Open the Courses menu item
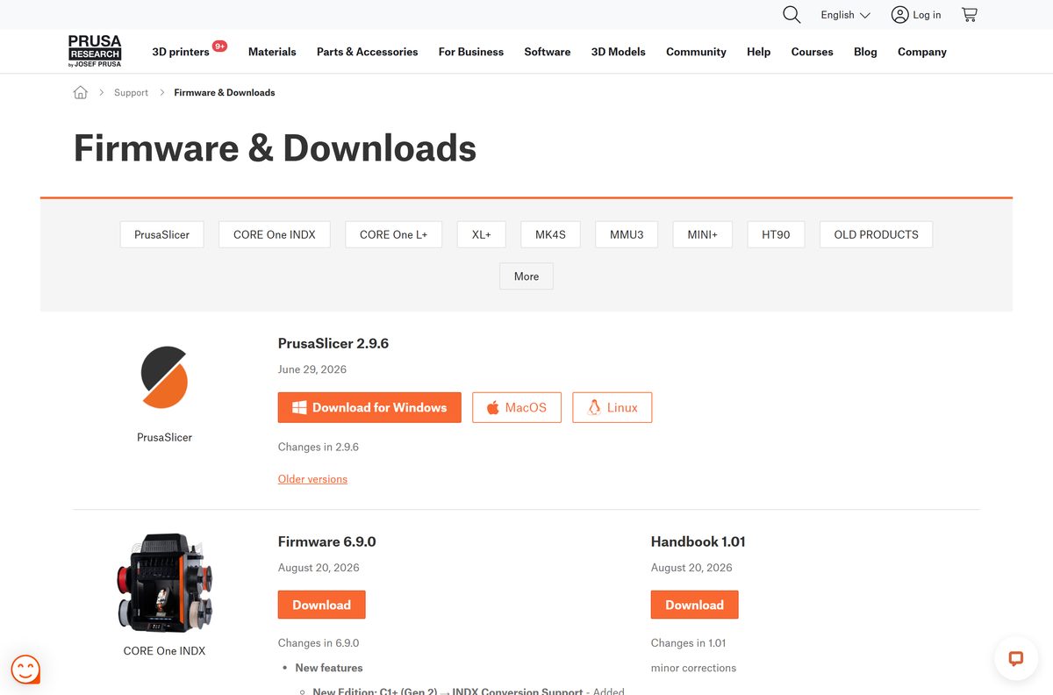The width and height of the screenshot is (1053, 695). [812, 52]
